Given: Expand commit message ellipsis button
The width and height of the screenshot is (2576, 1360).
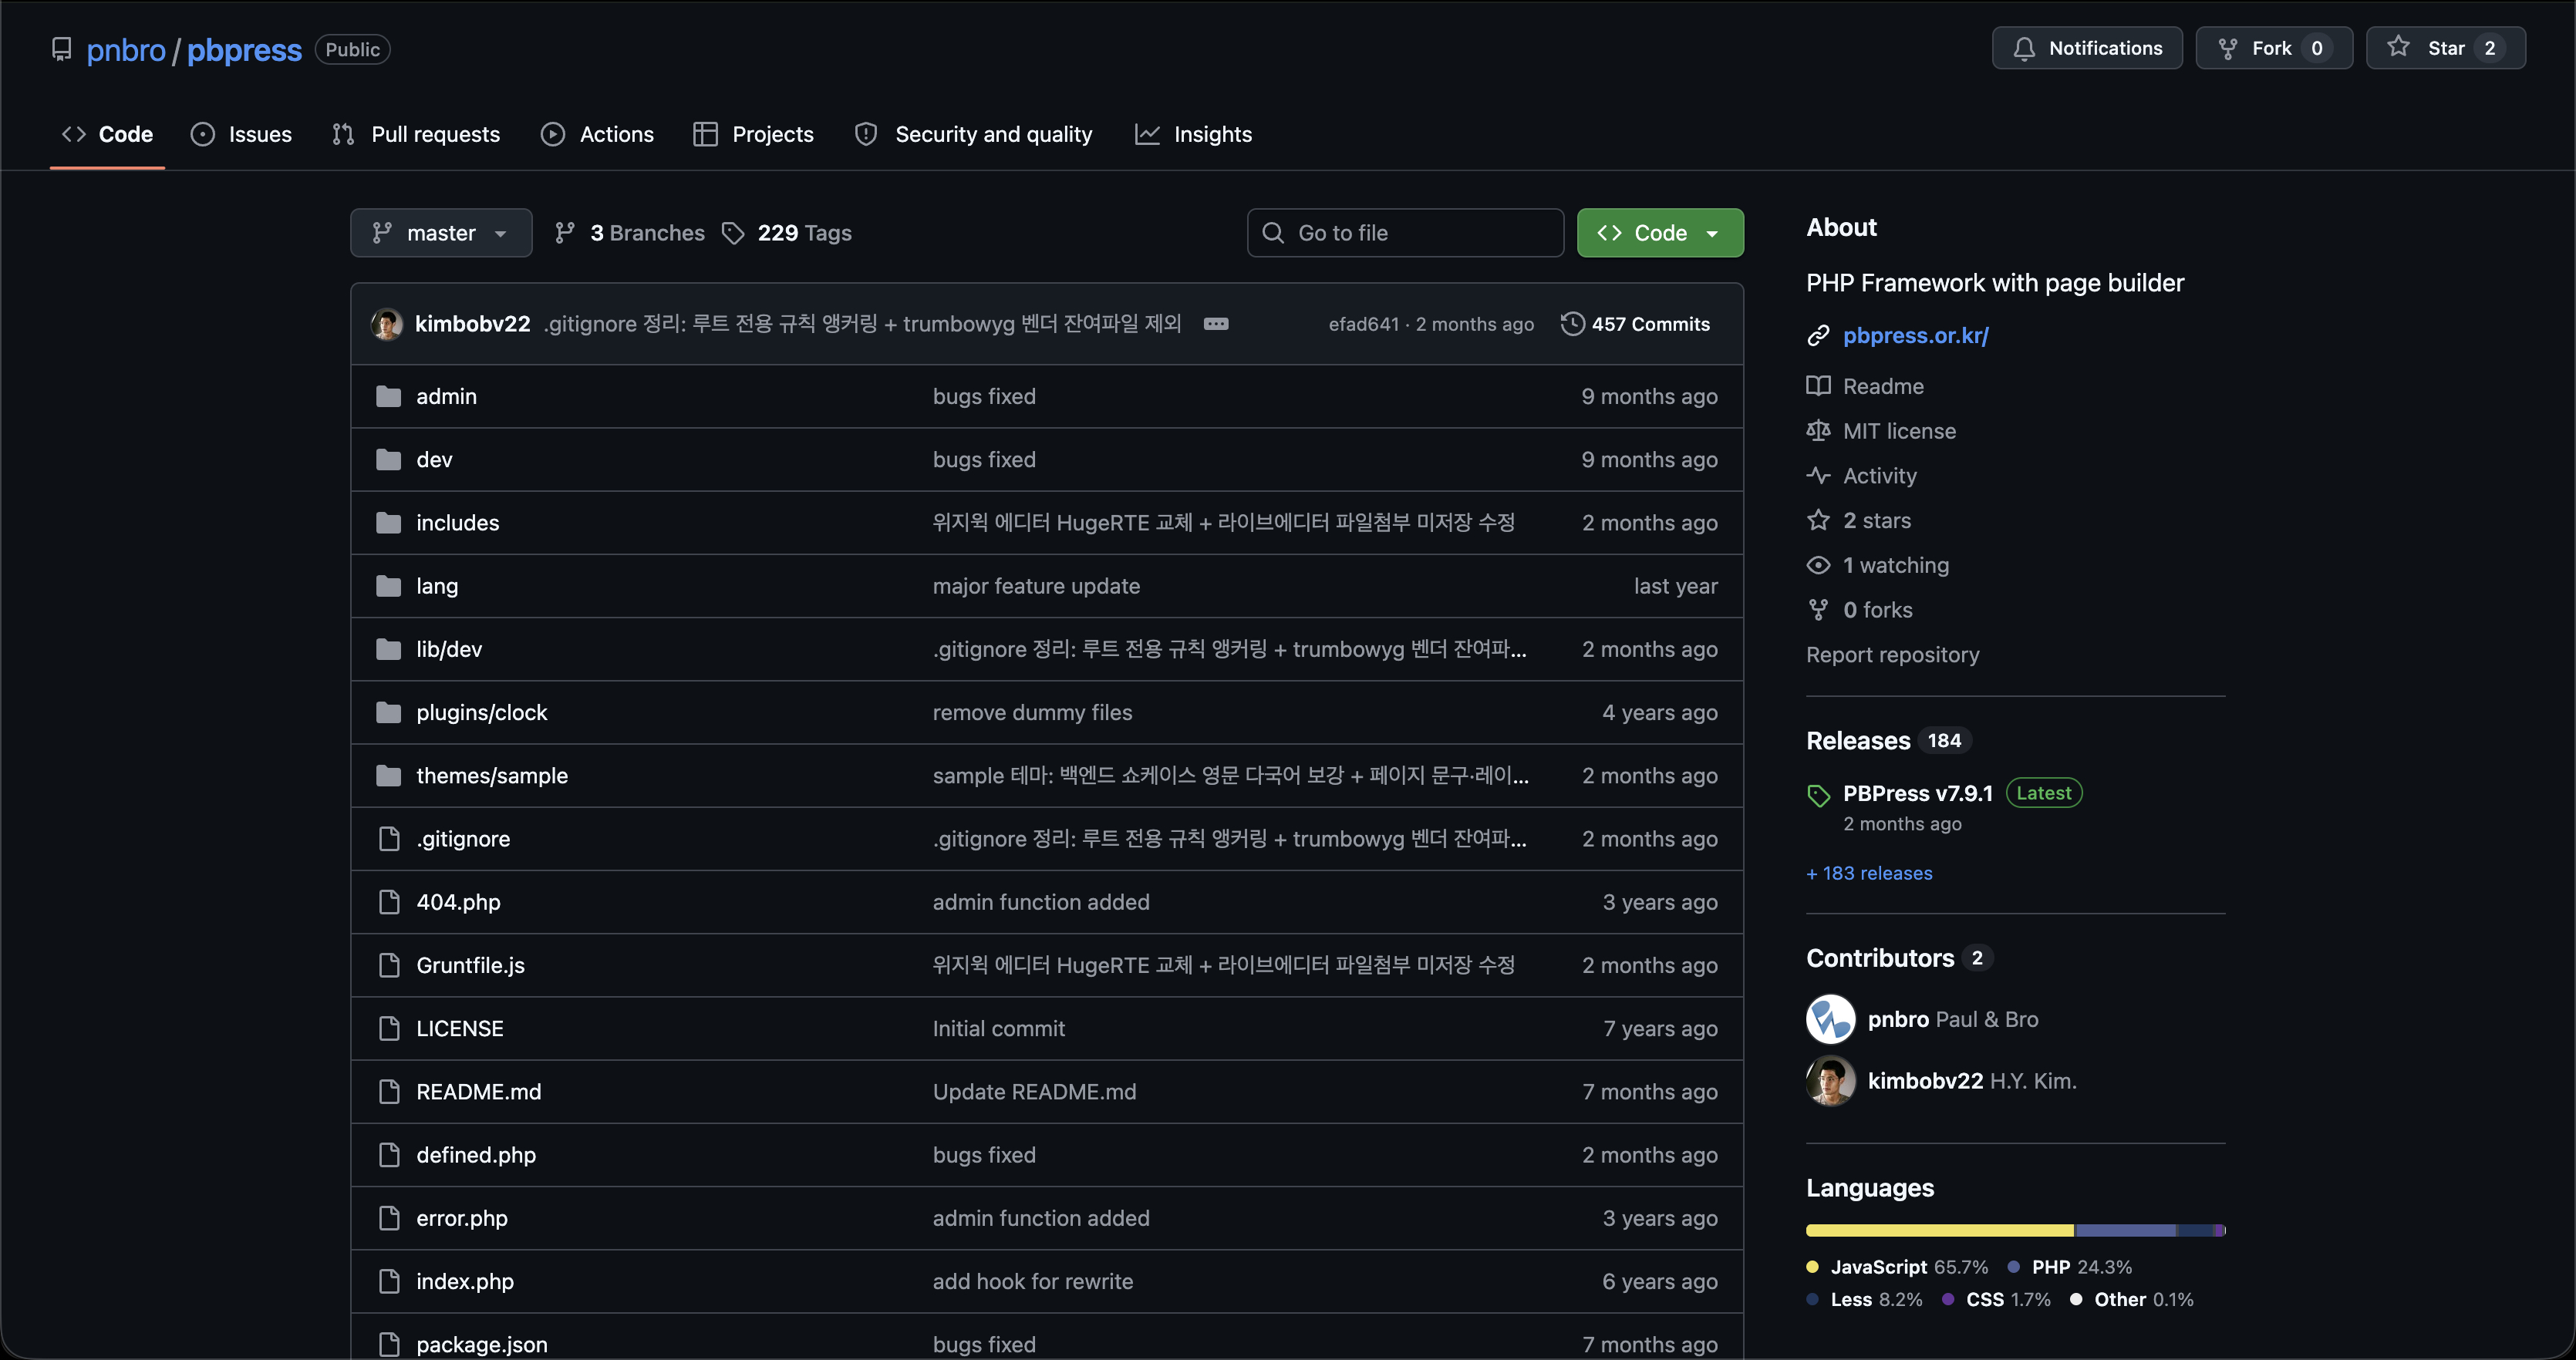Looking at the screenshot, I should point(1216,324).
